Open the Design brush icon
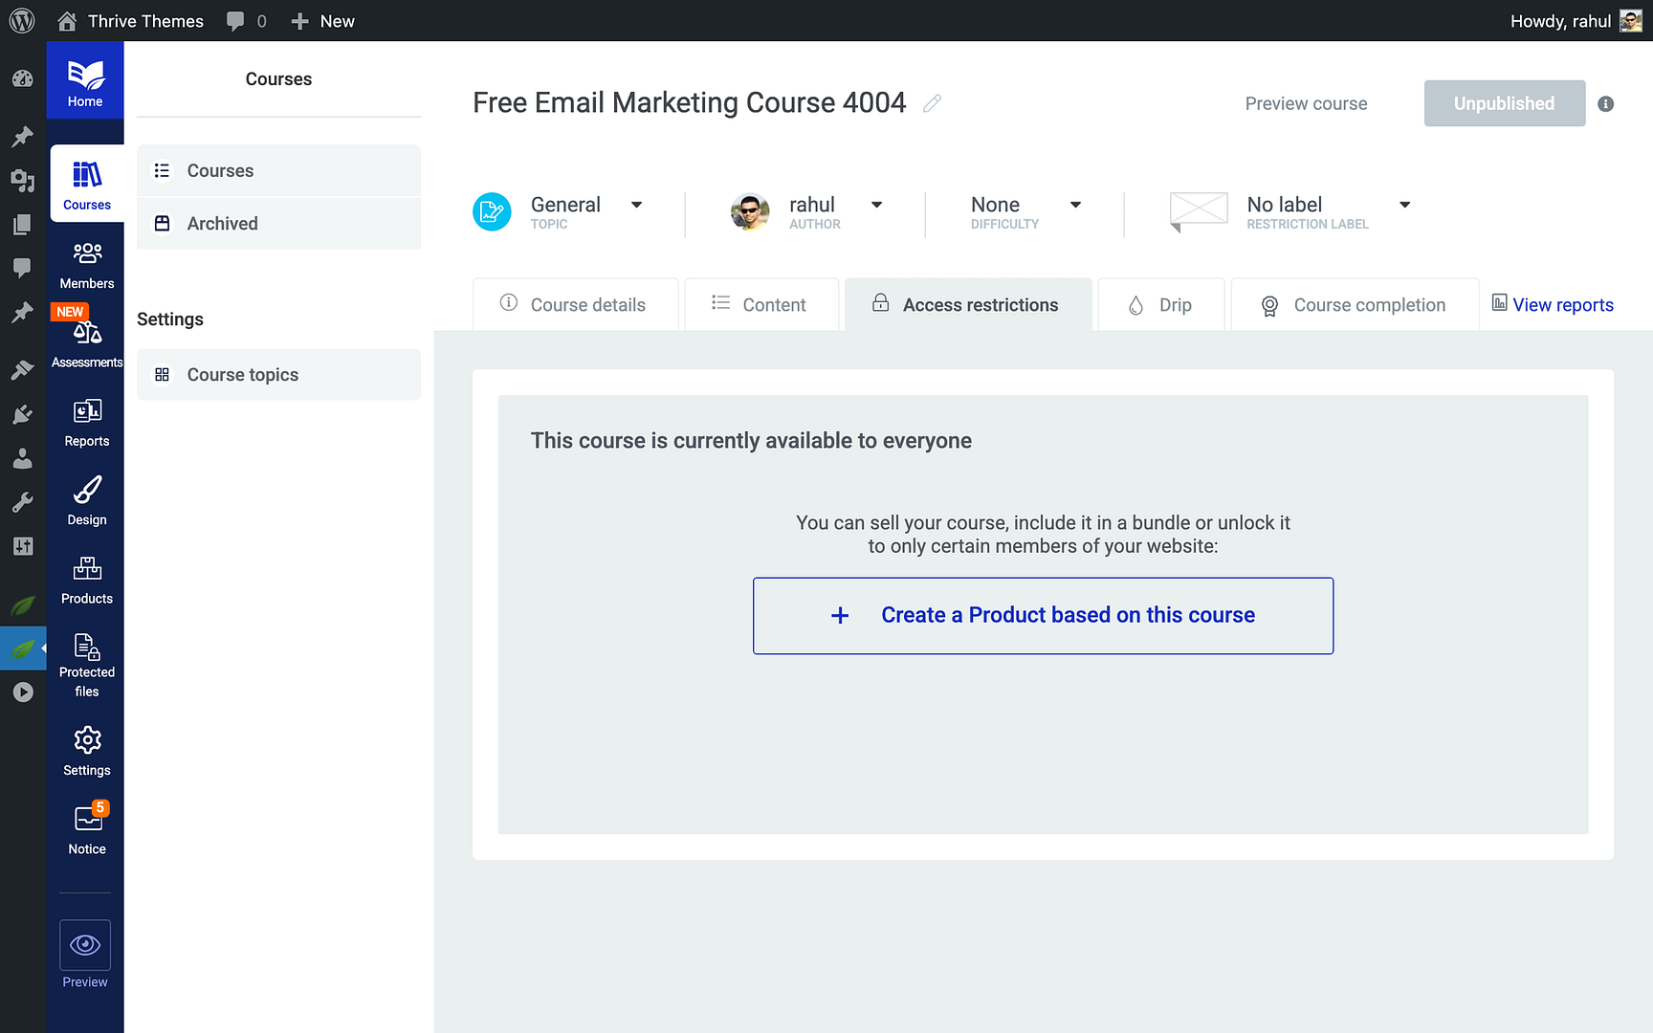Viewport: 1653px width, 1033px height. [x=87, y=491]
